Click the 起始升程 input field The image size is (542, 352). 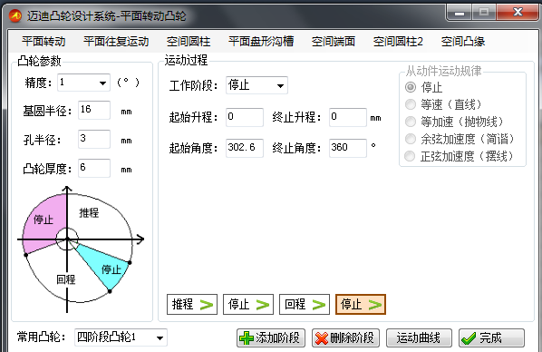245,117
